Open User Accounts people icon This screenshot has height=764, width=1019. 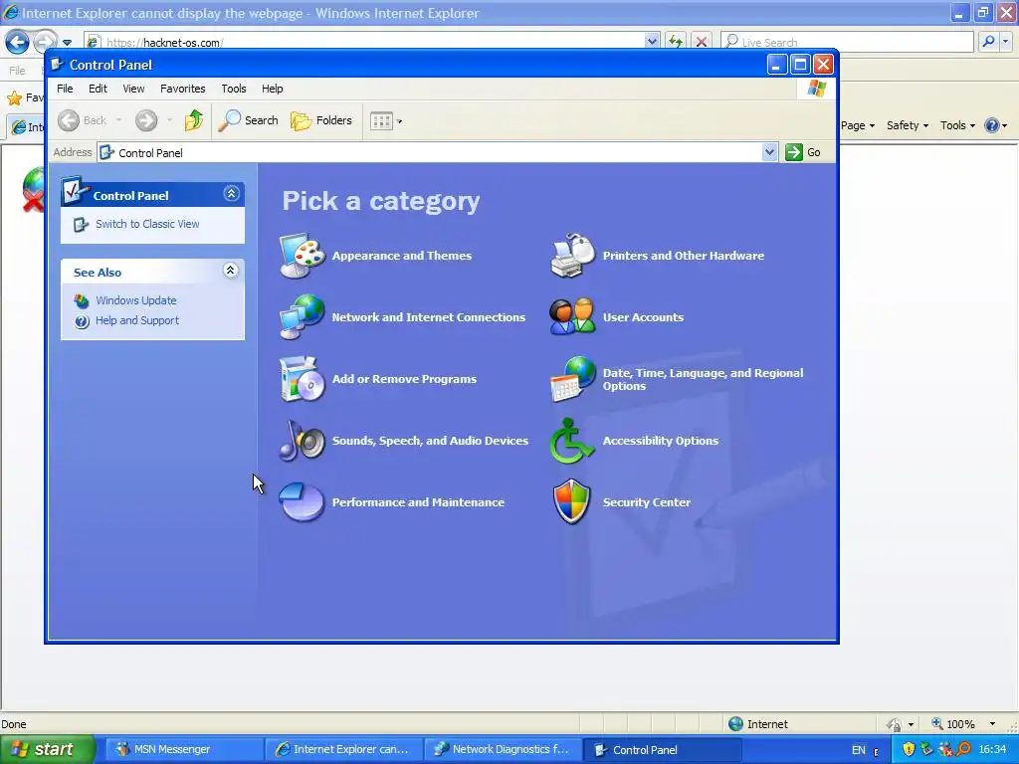[x=572, y=317]
